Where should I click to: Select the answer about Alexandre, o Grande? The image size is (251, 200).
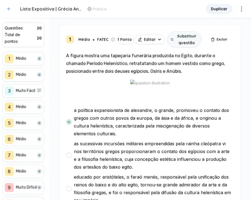coord(69,122)
